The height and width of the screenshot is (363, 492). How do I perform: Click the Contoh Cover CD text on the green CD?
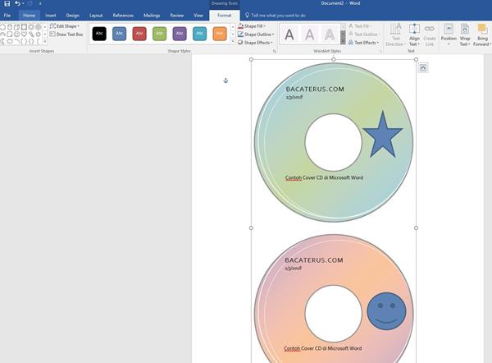coord(324,177)
